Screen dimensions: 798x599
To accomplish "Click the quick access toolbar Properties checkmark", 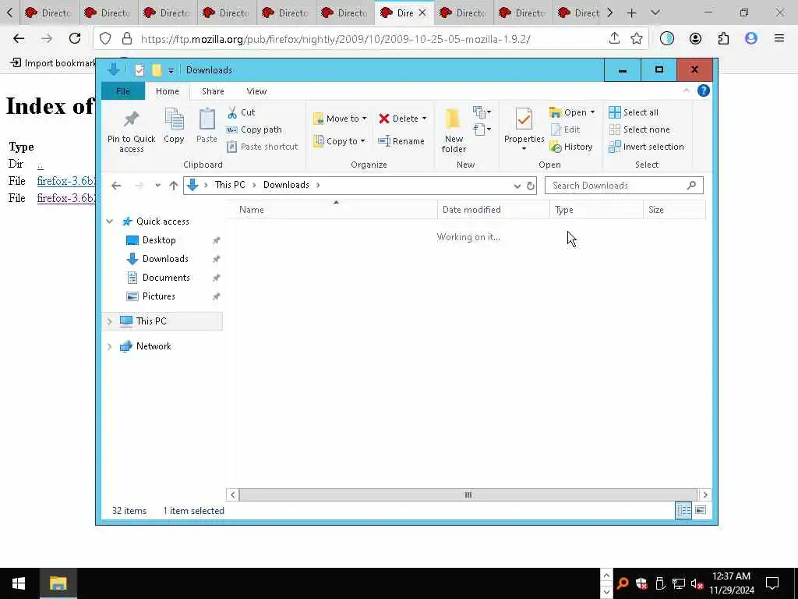I will (x=139, y=70).
